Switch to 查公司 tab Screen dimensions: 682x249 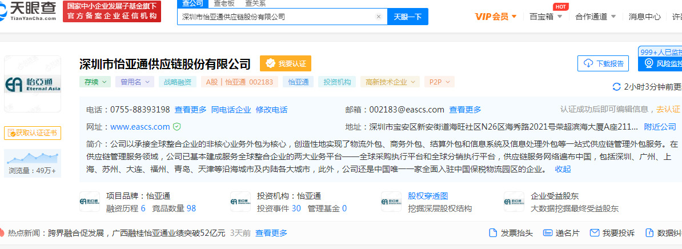[192, 3]
